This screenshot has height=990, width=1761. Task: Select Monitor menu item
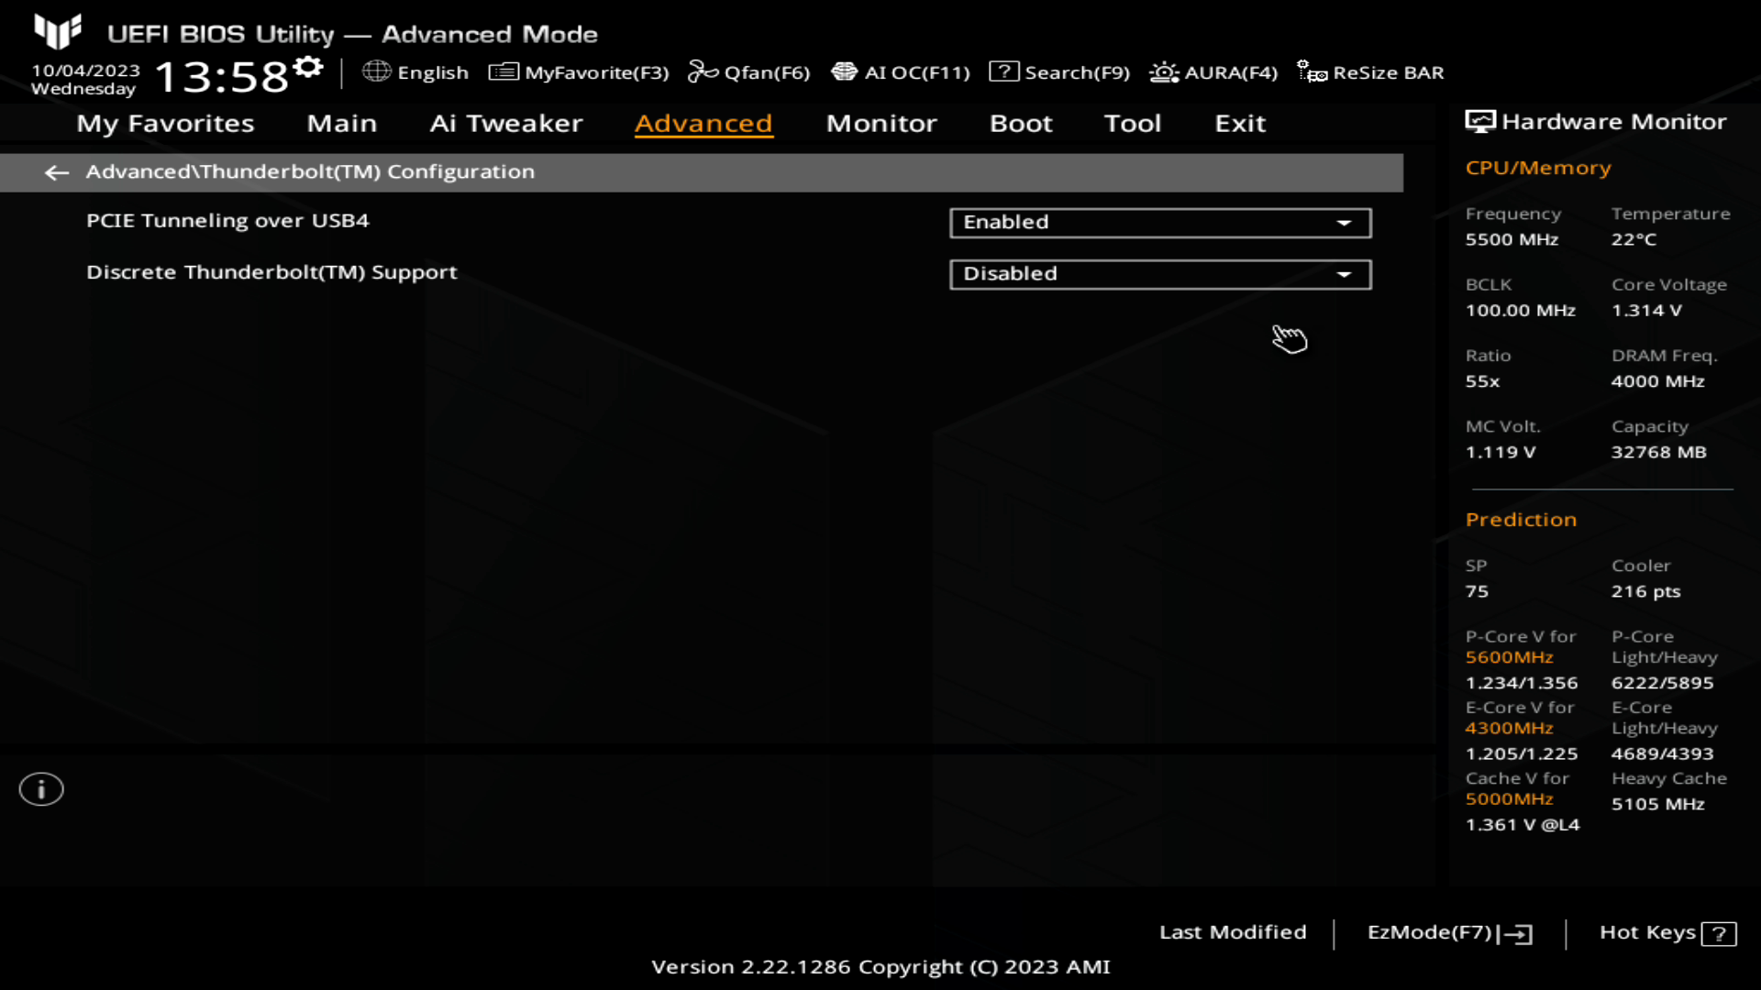[x=880, y=122]
